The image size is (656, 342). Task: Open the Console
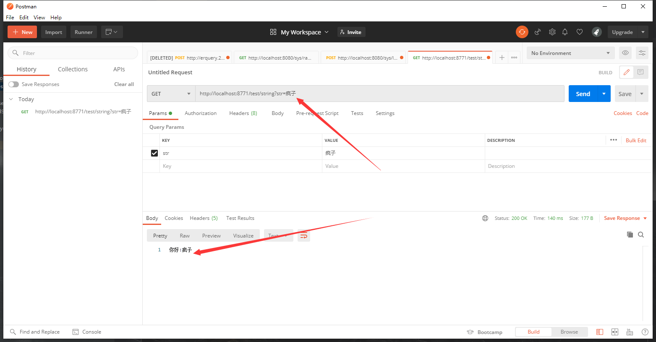87,332
